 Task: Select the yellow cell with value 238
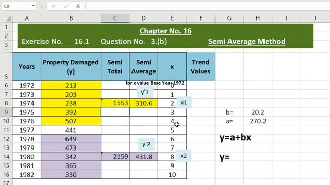tap(71, 103)
